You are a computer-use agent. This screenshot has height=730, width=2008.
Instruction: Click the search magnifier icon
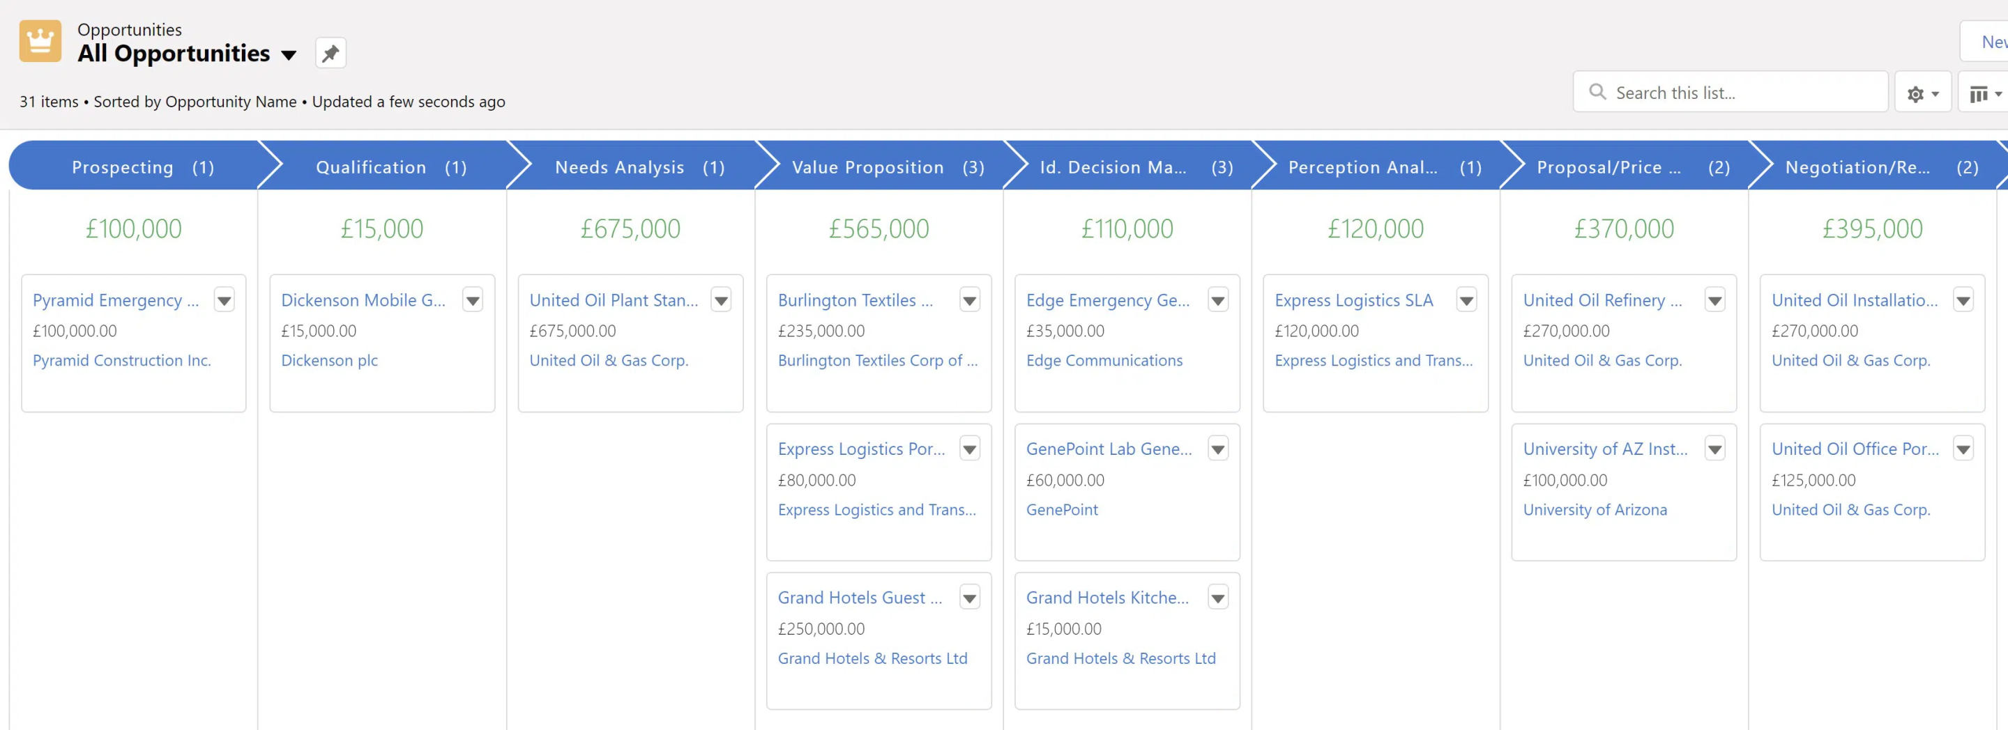pos(1597,92)
